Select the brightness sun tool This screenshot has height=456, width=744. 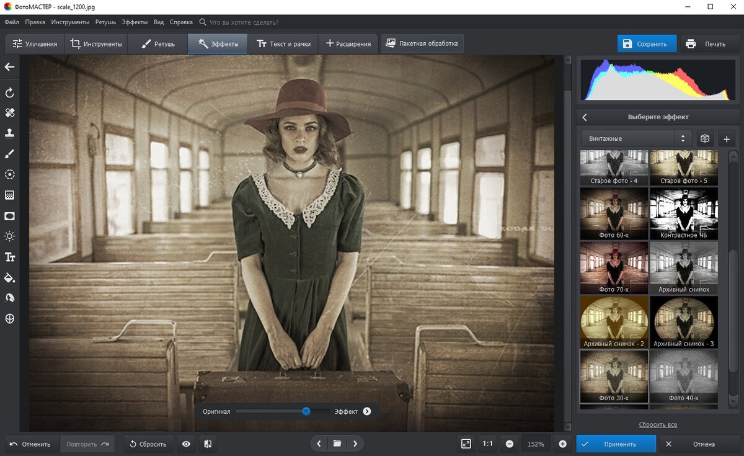click(9, 236)
